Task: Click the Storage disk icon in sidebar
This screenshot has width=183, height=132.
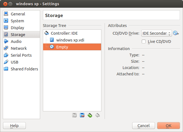Action: click(x=6, y=34)
